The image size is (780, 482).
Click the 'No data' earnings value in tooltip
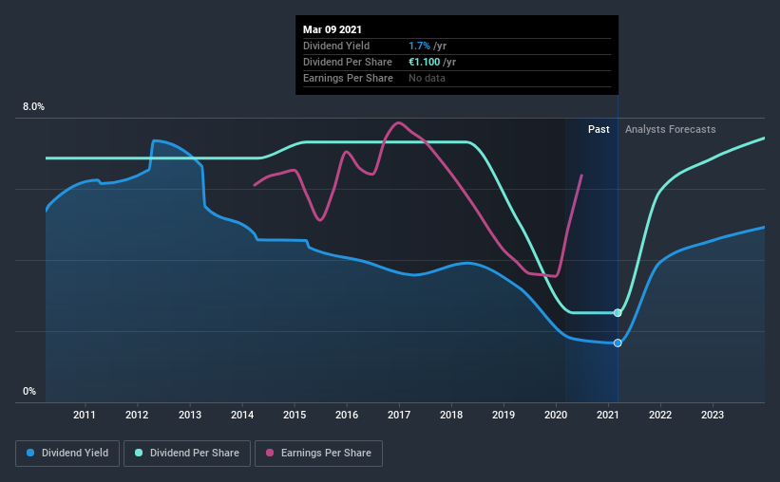pos(427,78)
